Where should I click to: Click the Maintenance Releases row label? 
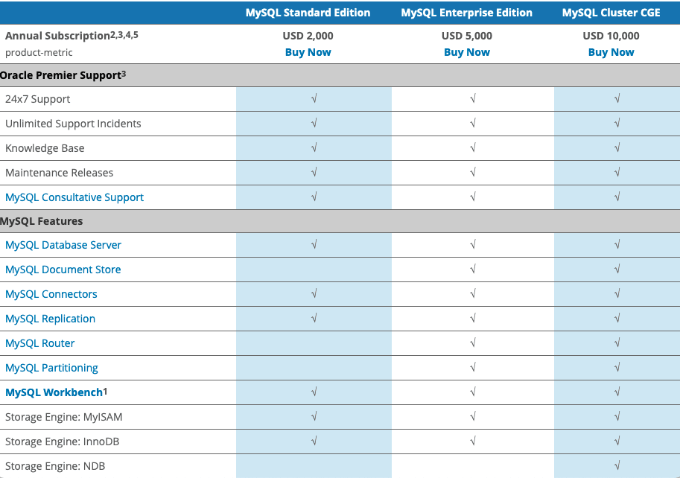(59, 173)
